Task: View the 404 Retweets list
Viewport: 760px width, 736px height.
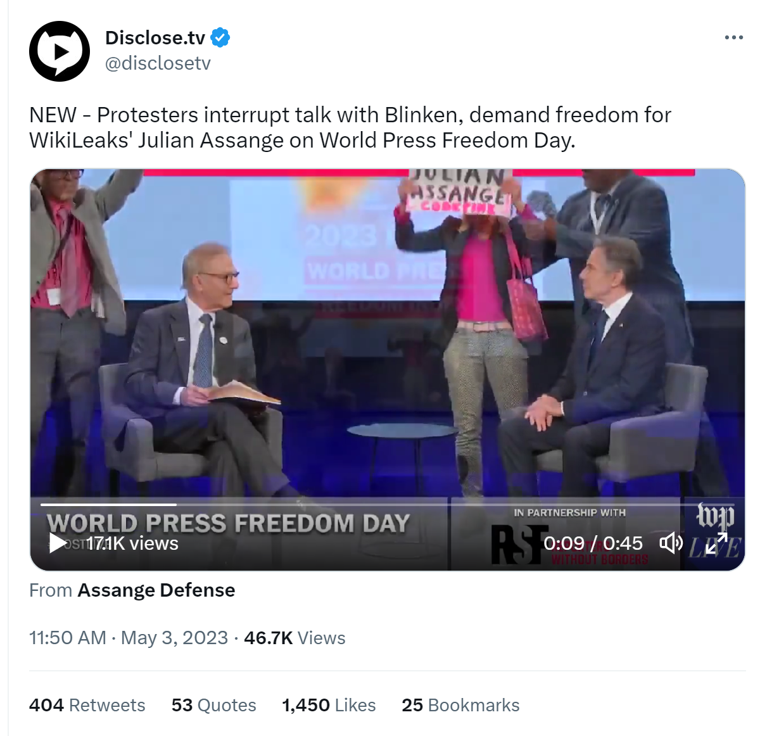Action: [87, 705]
